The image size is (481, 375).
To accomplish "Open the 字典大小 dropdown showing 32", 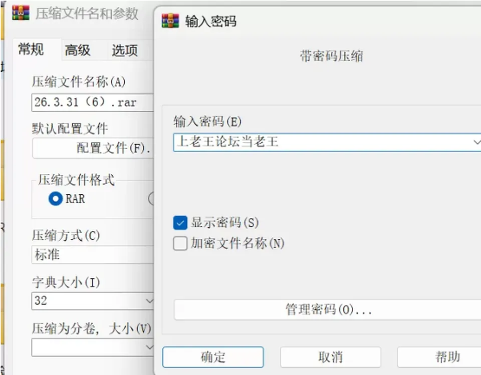I will 149,301.
